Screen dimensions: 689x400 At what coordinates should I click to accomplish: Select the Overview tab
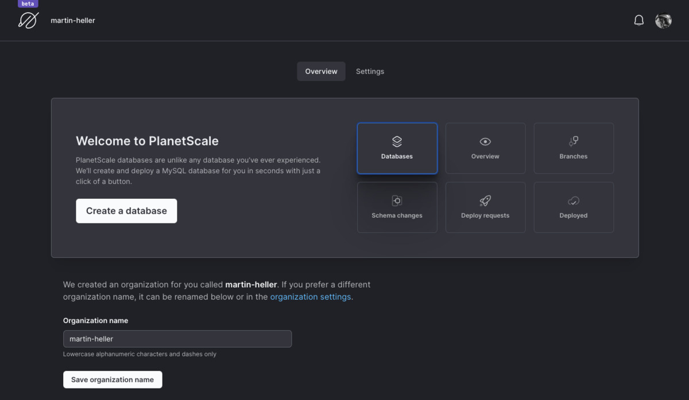click(321, 71)
